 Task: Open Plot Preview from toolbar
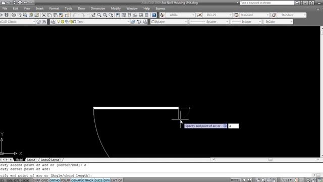pyautogui.click(x=19, y=15)
